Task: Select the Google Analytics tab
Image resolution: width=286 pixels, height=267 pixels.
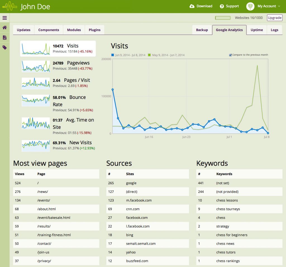Action: click(x=229, y=30)
